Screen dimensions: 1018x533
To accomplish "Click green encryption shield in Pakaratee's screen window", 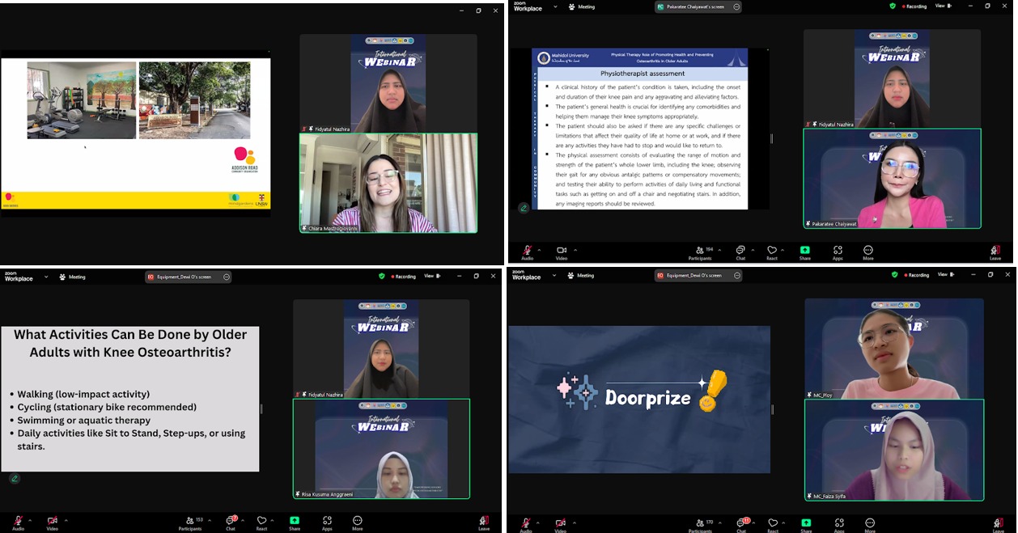I will [x=893, y=6].
